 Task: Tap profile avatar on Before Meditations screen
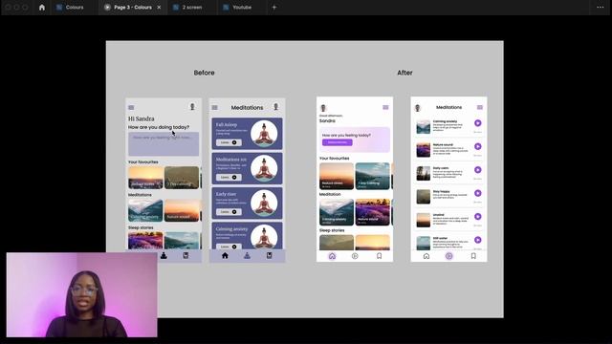(x=276, y=106)
